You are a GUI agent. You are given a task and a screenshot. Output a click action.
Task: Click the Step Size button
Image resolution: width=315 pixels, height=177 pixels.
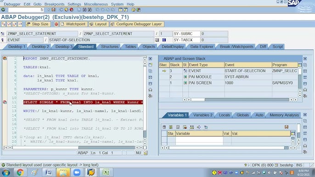(38, 24)
